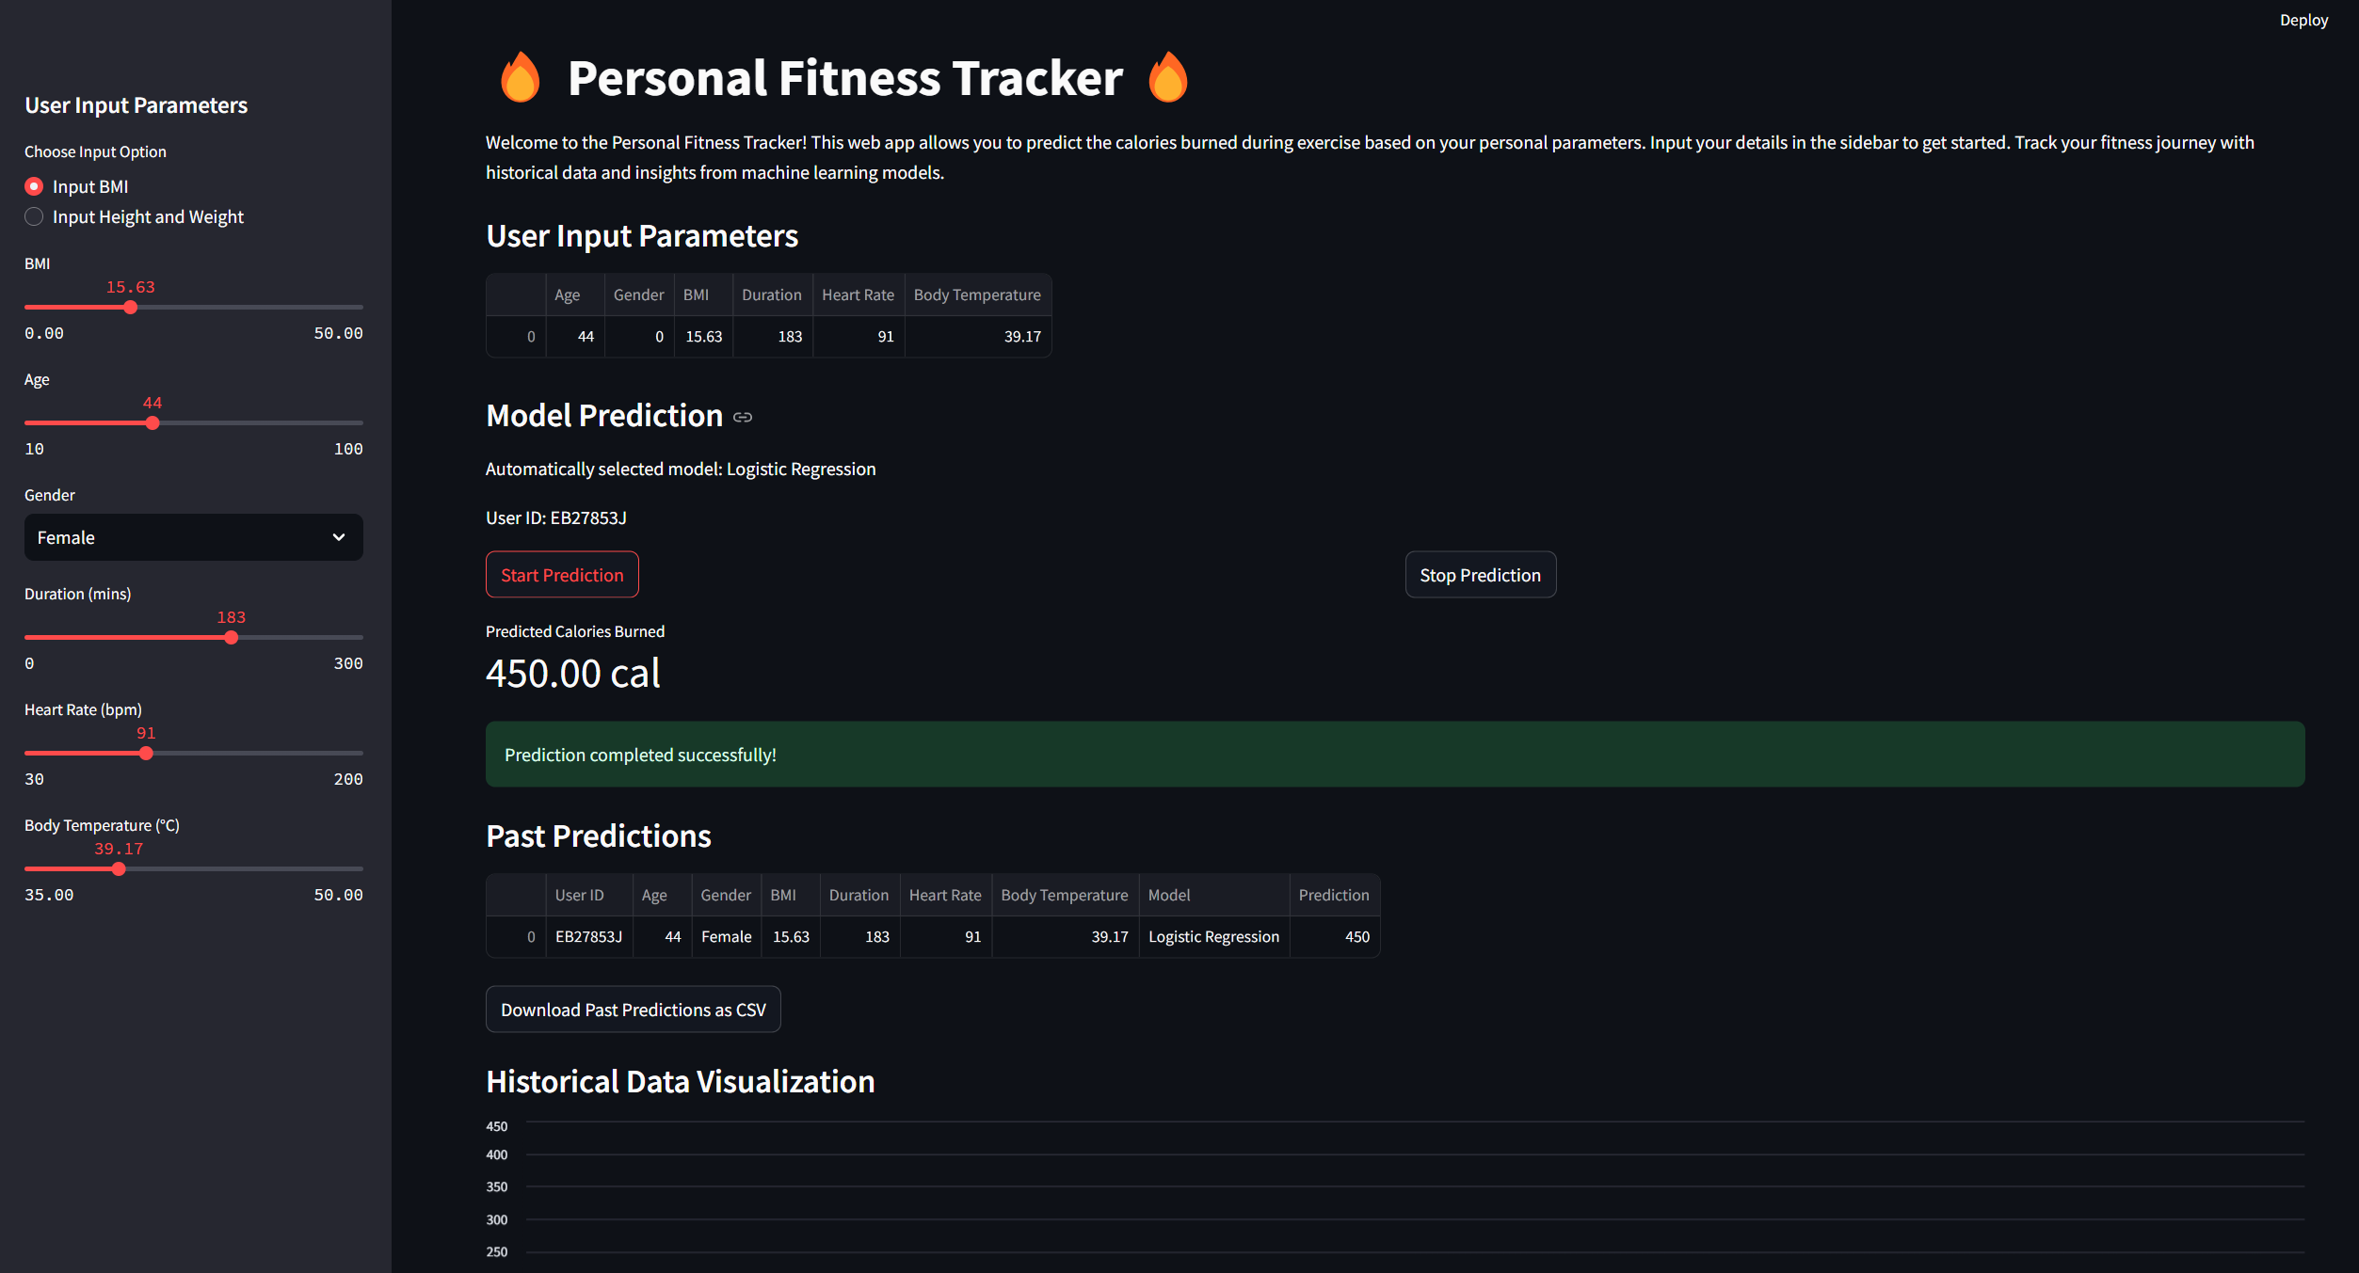Click User ID cell EB27853J in table
The width and height of the screenshot is (2359, 1273).
[588, 936]
